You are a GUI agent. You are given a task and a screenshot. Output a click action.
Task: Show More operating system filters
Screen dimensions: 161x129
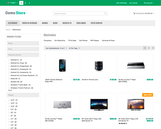(10, 90)
